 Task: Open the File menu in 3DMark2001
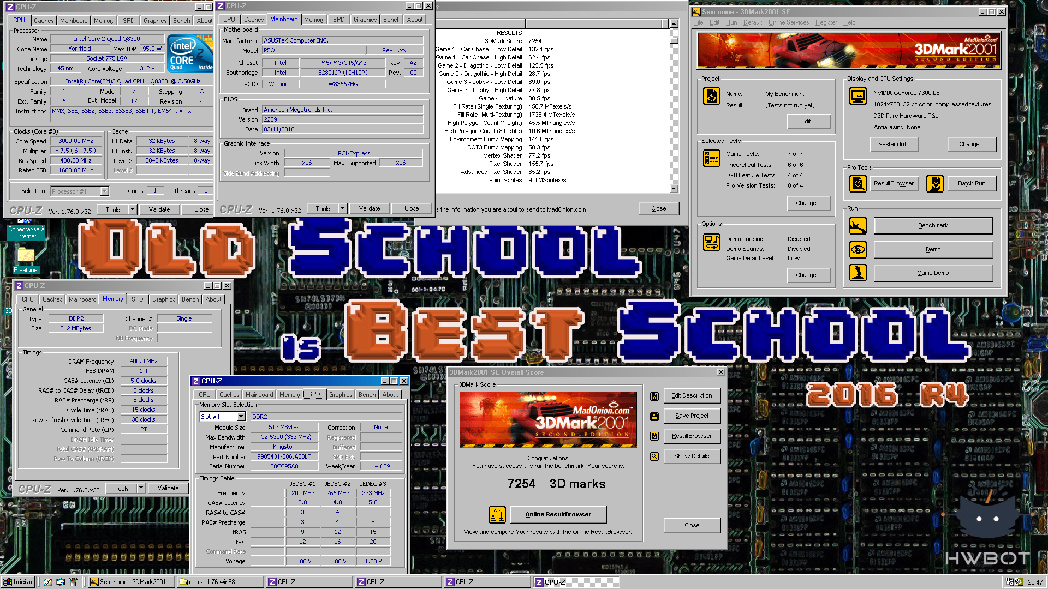pyautogui.click(x=699, y=22)
